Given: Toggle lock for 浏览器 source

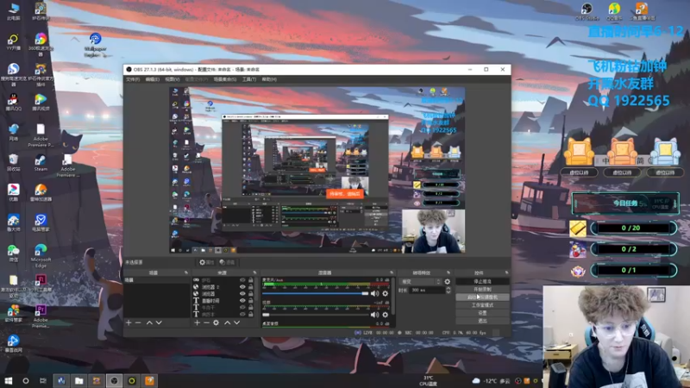Looking at the screenshot, I should 250,294.
